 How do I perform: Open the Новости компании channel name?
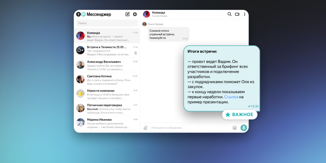pos(101,91)
